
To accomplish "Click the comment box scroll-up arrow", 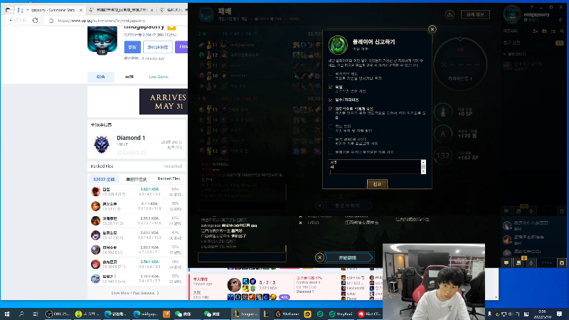I will (x=423, y=162).
